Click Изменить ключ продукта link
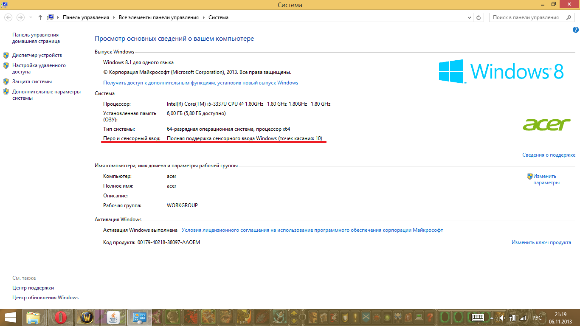Image resolution: width=580 pixels, height=326 pixels. (x=541, y=242)
